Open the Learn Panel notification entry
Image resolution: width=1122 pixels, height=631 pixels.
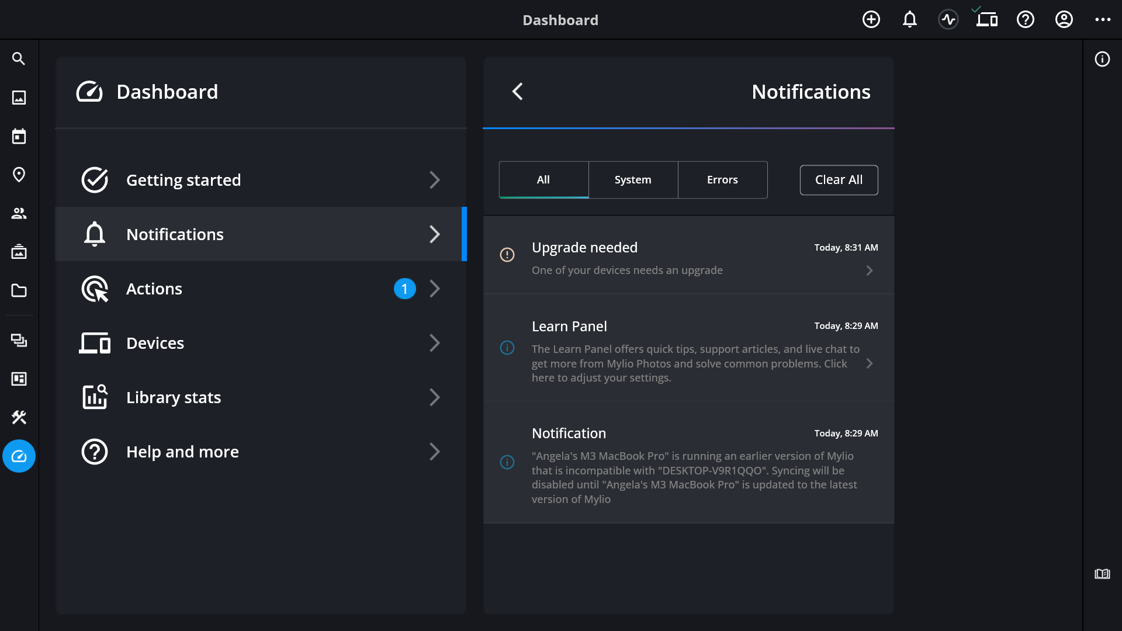tap(688, 351)
